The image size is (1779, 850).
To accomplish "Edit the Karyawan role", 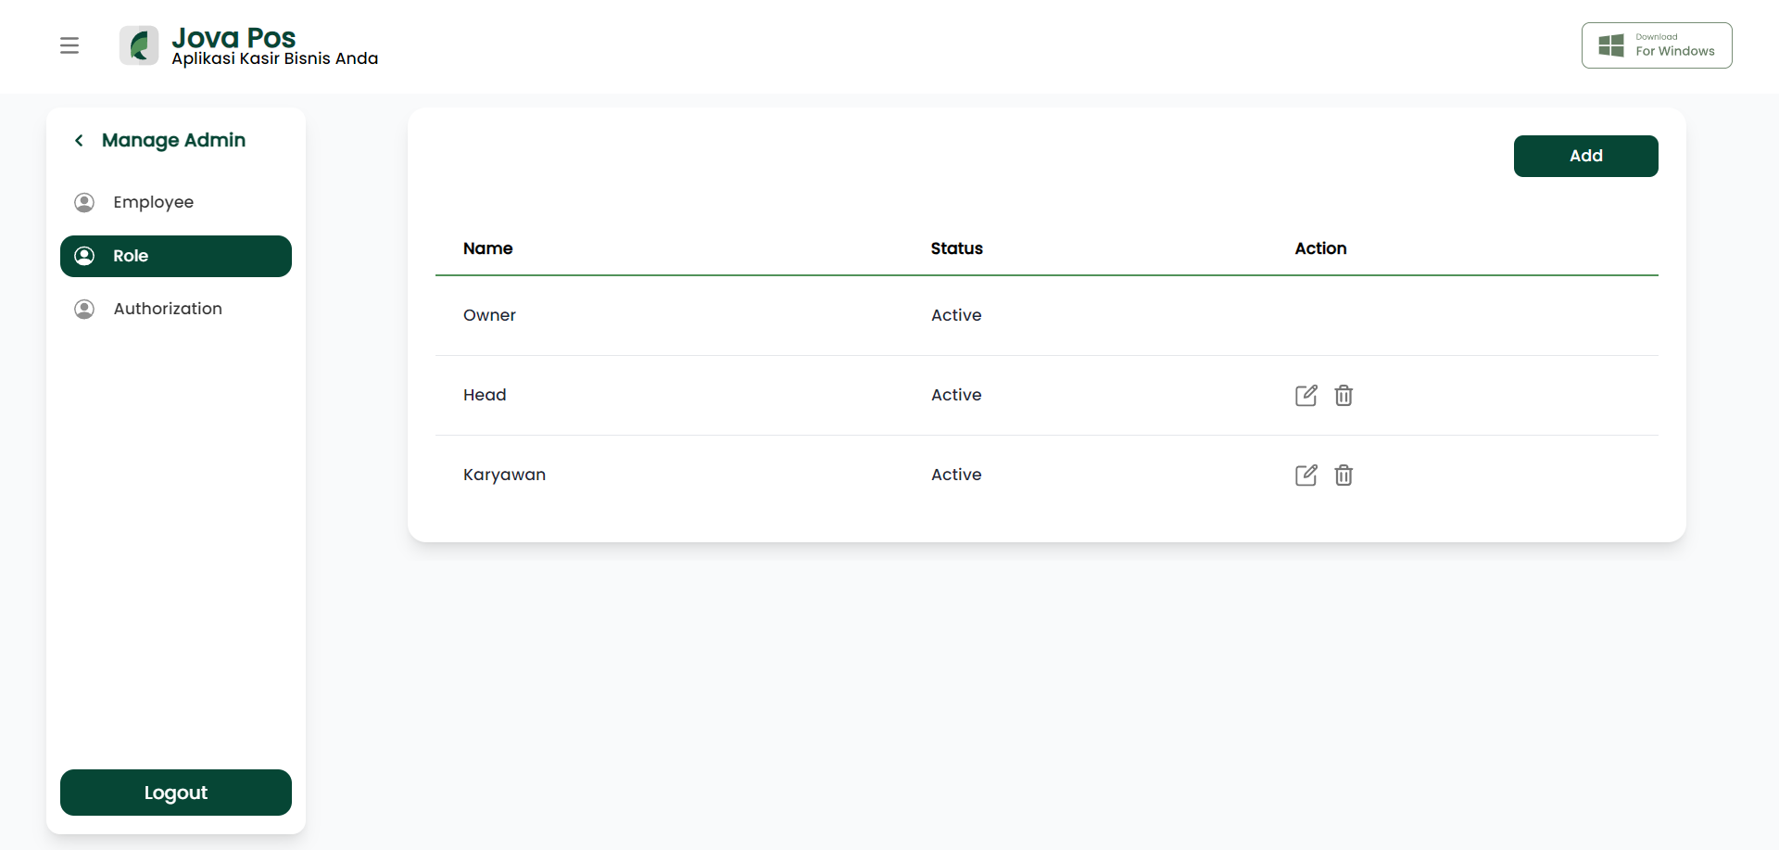I will [x=1306, y=476].
